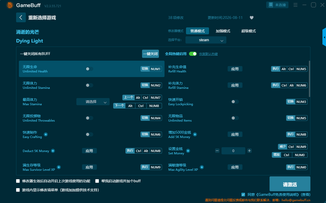Click NUM9 hotkey for Set Money decrease
This screenshot has height=203, width=326.
click(x=301, y=147)
